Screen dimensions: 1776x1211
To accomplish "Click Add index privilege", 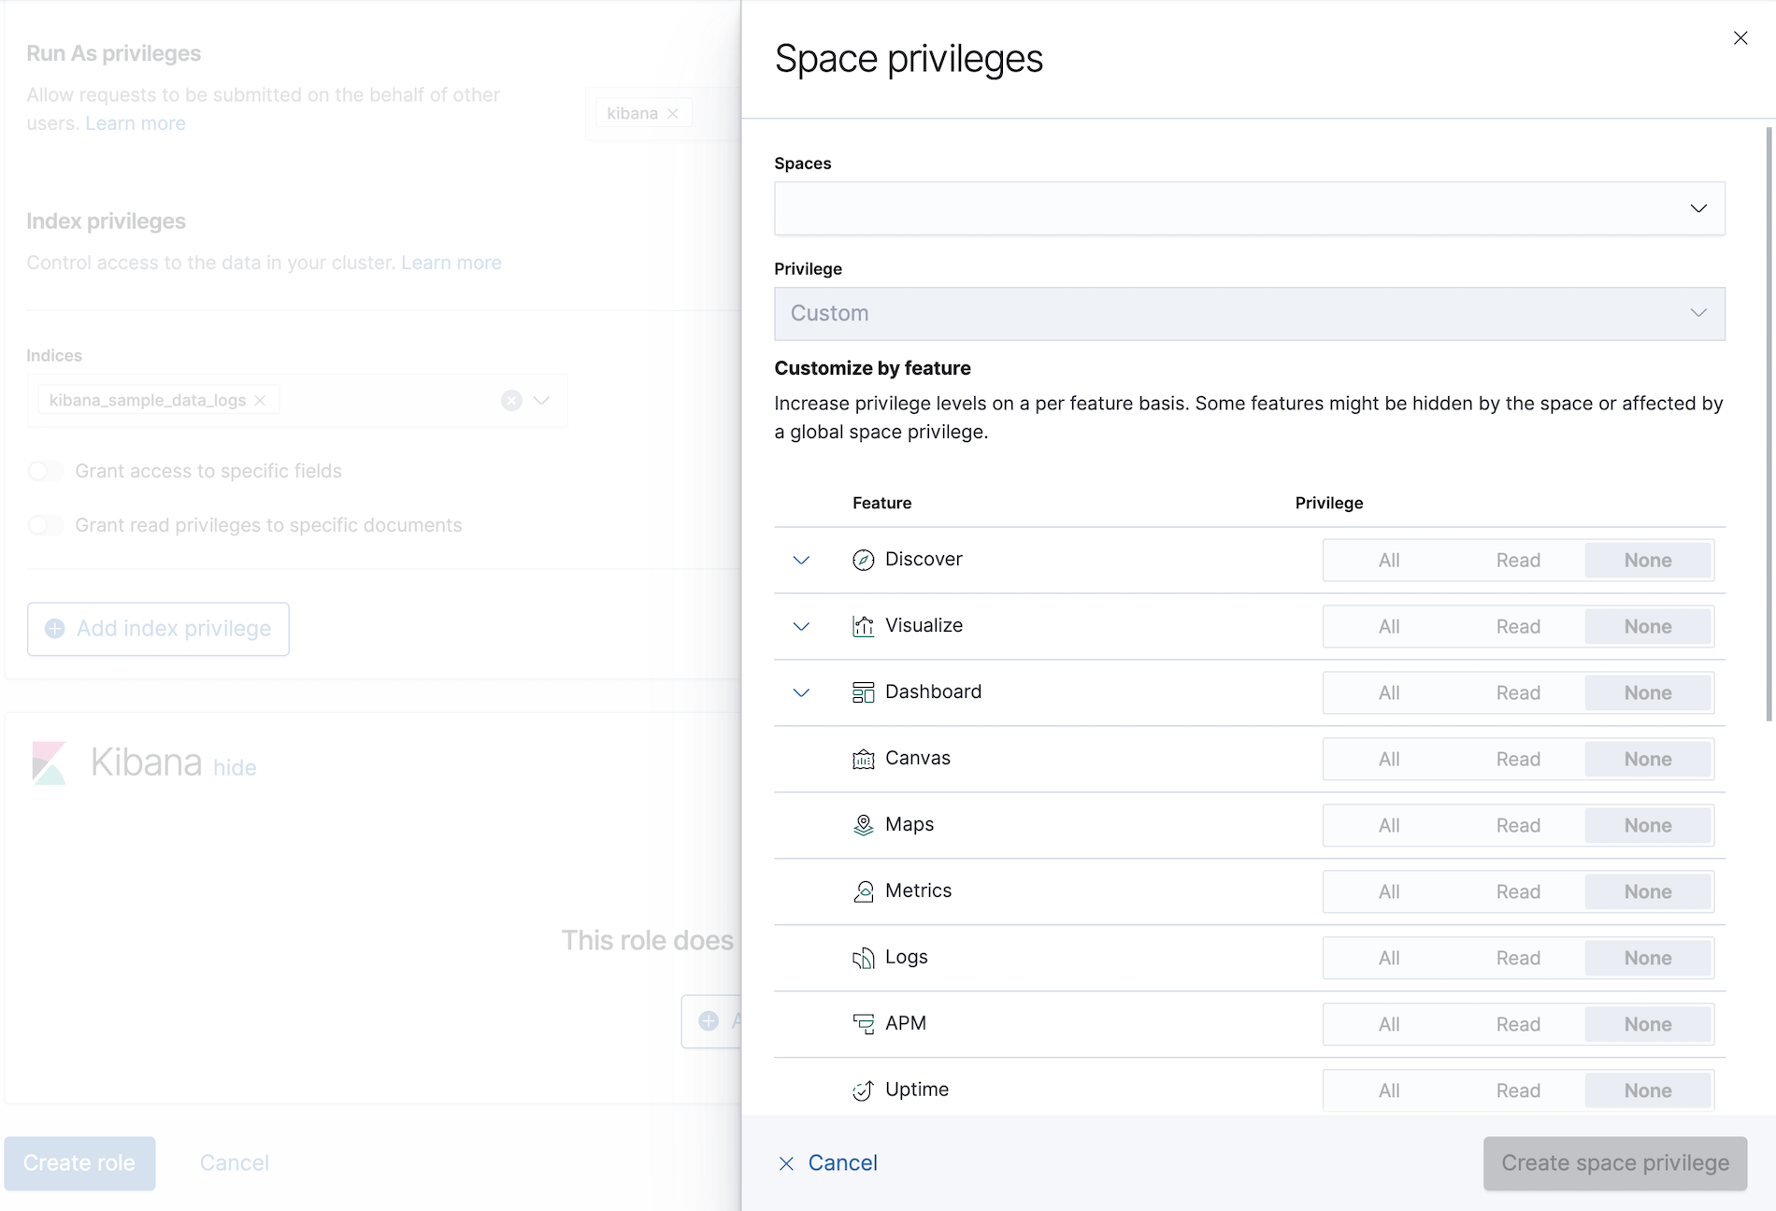I will point(157,629).
